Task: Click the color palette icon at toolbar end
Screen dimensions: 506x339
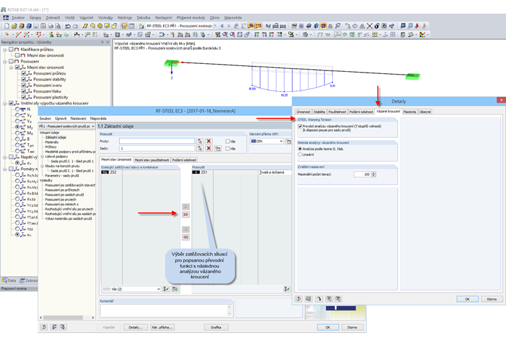Action: coord(422,35)
